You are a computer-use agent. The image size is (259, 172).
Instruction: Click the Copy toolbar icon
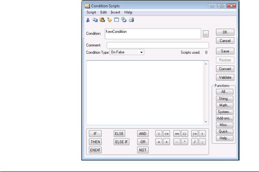[95, 20]
